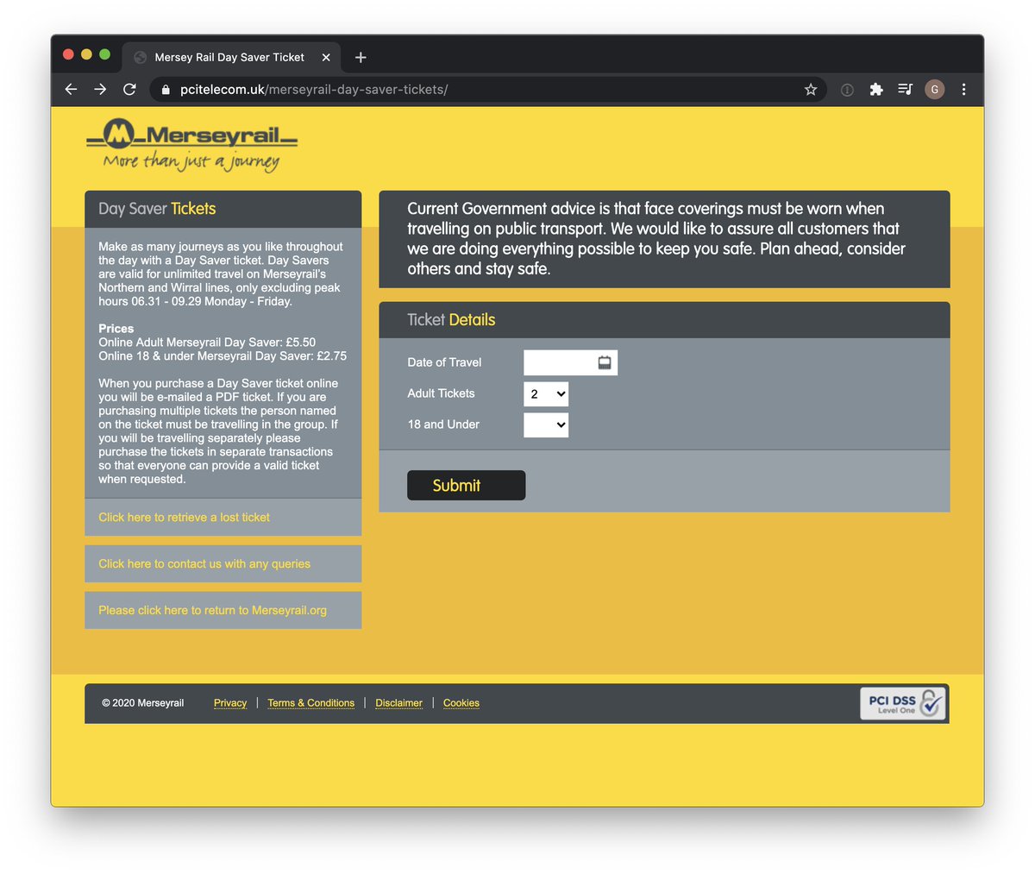Open Chrome three-dot menu
1035x874 pixels.
tap(963, 90)
